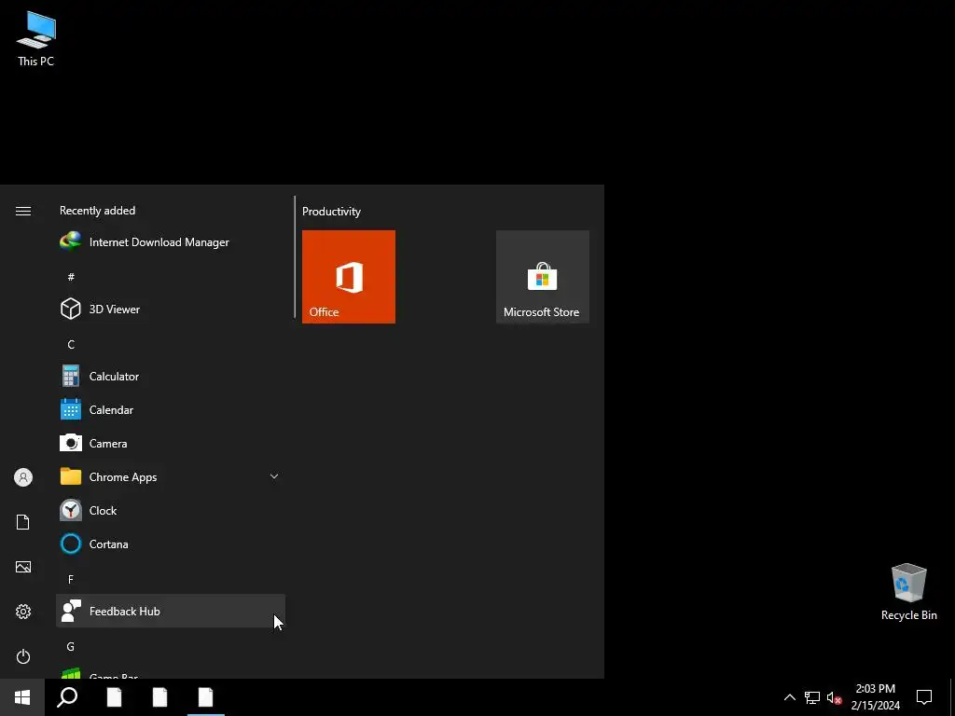Viewport: 955px width, 716px height.
Task: Open the Microsoft Store tile
Action: click(x=542, y=276)
